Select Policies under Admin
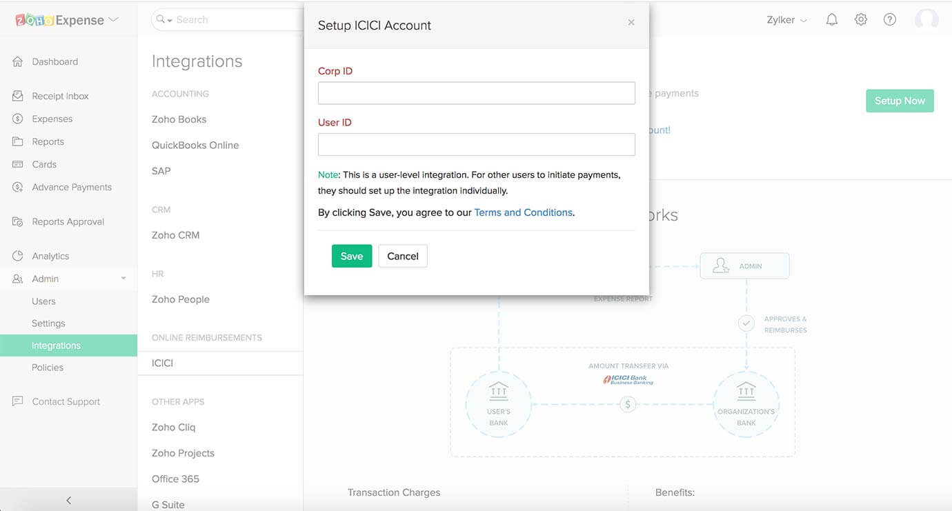952x511 pixels. coord(48,368)
